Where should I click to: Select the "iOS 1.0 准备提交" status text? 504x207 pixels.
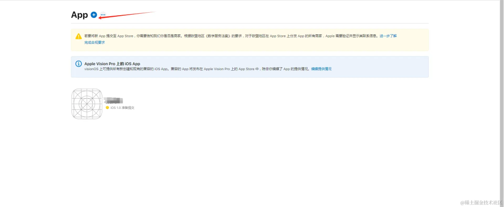point(122,107)
